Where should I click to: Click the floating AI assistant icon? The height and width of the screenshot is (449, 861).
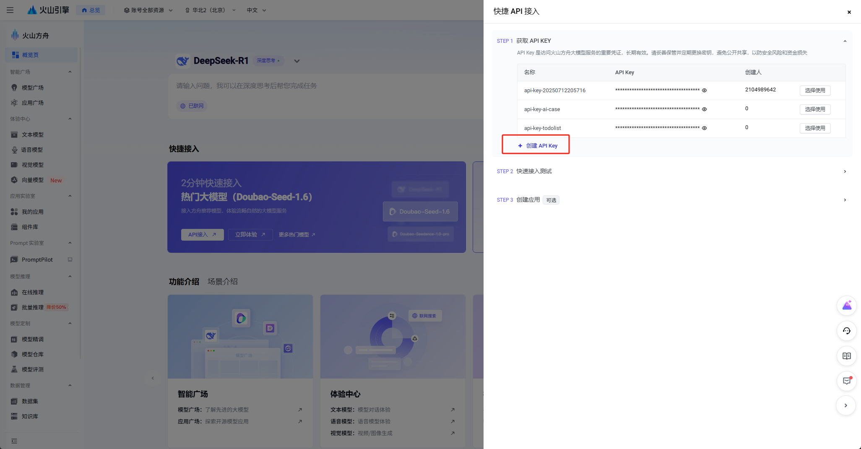(847, 305)
